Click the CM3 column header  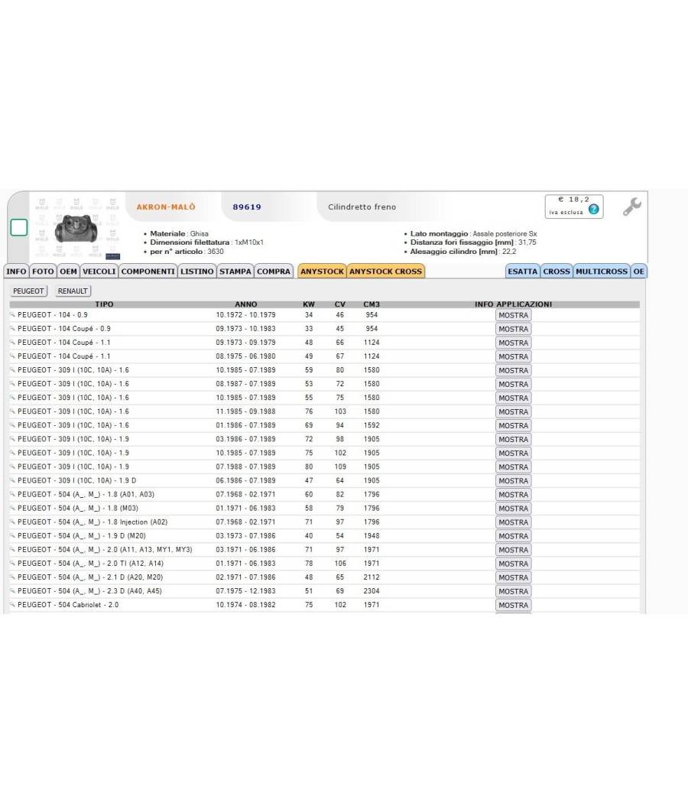pyautogui.click(x=372, y=304)
